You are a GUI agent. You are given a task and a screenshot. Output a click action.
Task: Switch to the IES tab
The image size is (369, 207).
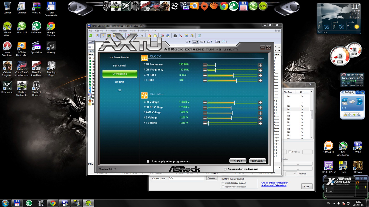(120, 90)
